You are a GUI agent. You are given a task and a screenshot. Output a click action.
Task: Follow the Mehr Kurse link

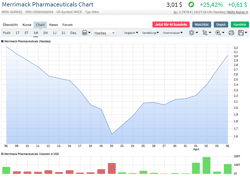pyautogui.click(x=238, y=12)
